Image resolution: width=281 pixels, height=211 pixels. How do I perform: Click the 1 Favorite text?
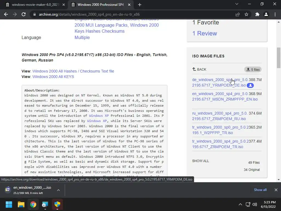click(206, 23)
